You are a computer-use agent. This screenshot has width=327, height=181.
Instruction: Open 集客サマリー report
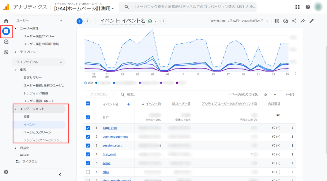tap(33, 78)
